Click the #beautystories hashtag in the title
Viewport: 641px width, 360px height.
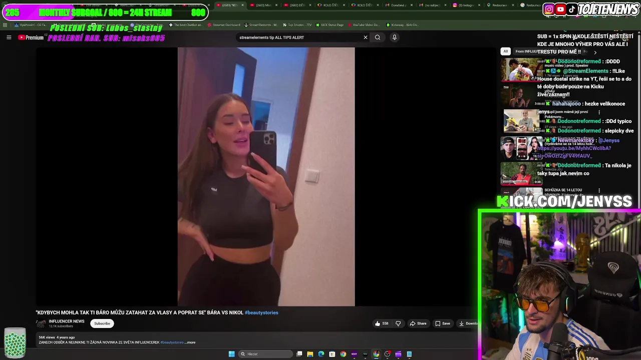[261, 312]
